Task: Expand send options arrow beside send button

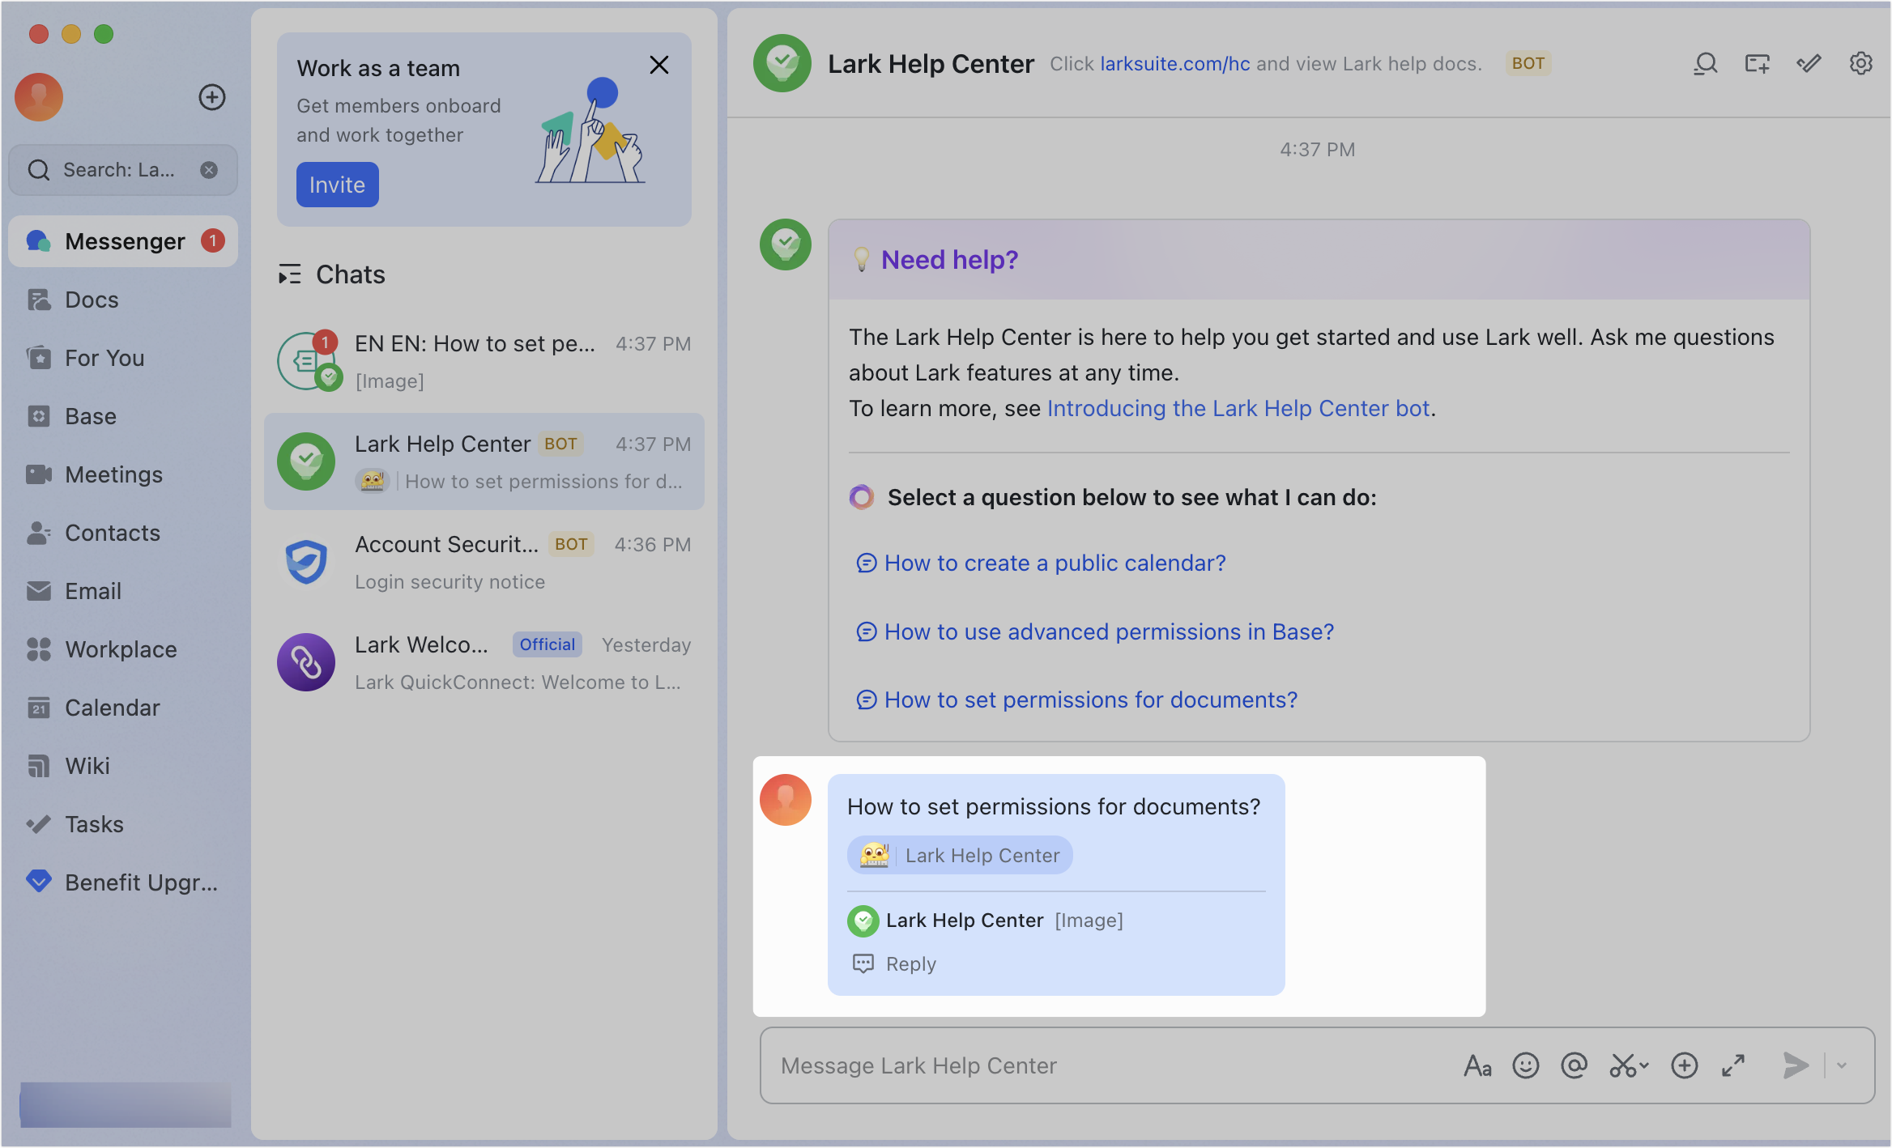Action: point(1842,1065)
